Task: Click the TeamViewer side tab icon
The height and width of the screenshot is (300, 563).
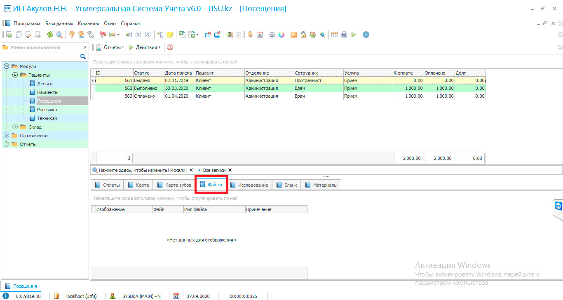Action: coord(558,205)
